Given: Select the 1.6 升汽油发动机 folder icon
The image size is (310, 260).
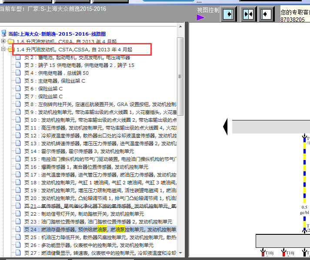Looking at the screenshot, I should tap(11, 41).
